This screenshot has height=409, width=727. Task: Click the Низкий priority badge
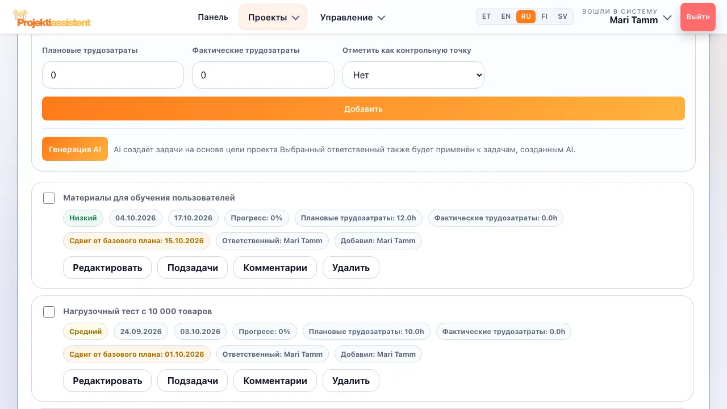tap(83, 218)
